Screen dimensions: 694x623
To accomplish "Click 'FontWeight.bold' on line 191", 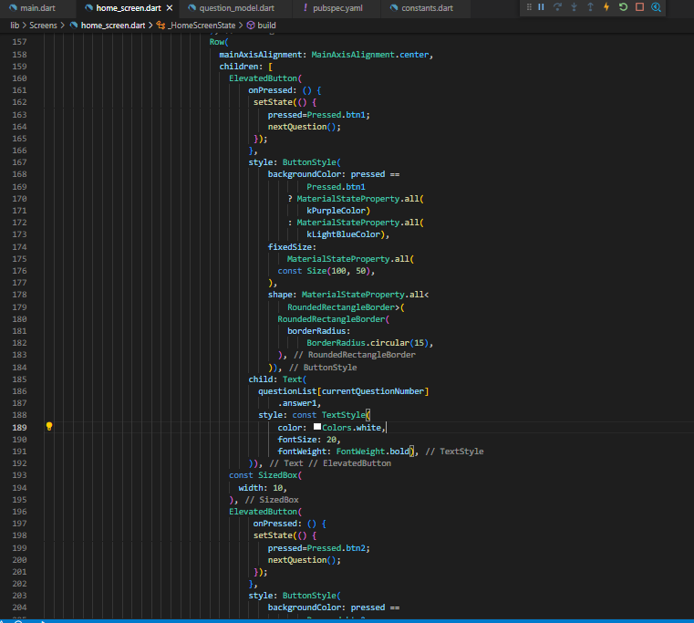I will pos(373,452).
